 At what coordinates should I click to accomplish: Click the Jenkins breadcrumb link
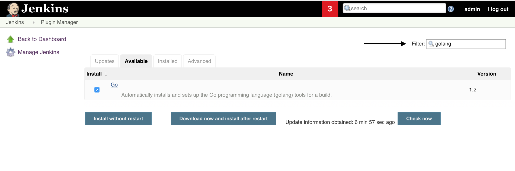15,22
